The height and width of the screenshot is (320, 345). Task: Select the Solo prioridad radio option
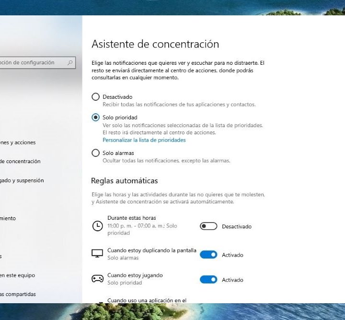[x=95, y=118]
